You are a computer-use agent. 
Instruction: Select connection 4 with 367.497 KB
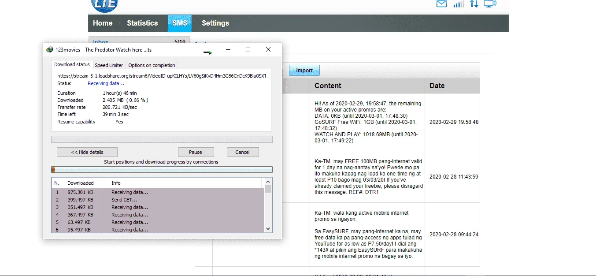tap(158, 215)
